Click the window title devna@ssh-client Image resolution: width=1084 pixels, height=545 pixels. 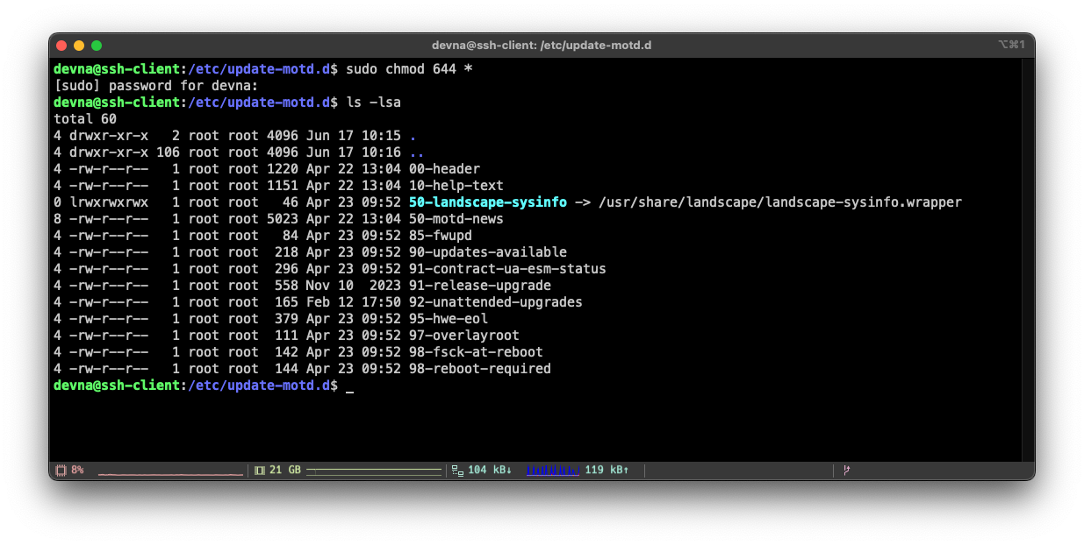542,45
